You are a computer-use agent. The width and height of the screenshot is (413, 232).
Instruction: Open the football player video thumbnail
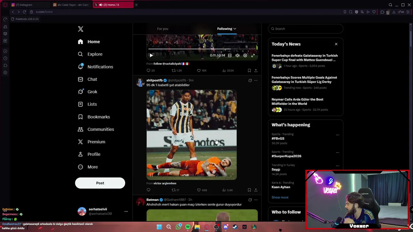point(192,135)
